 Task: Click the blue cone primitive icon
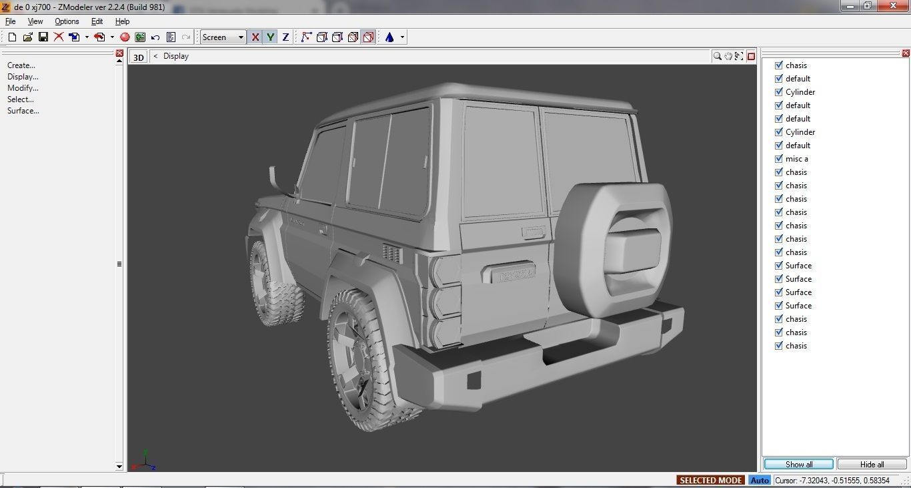(x=389, y=37)
